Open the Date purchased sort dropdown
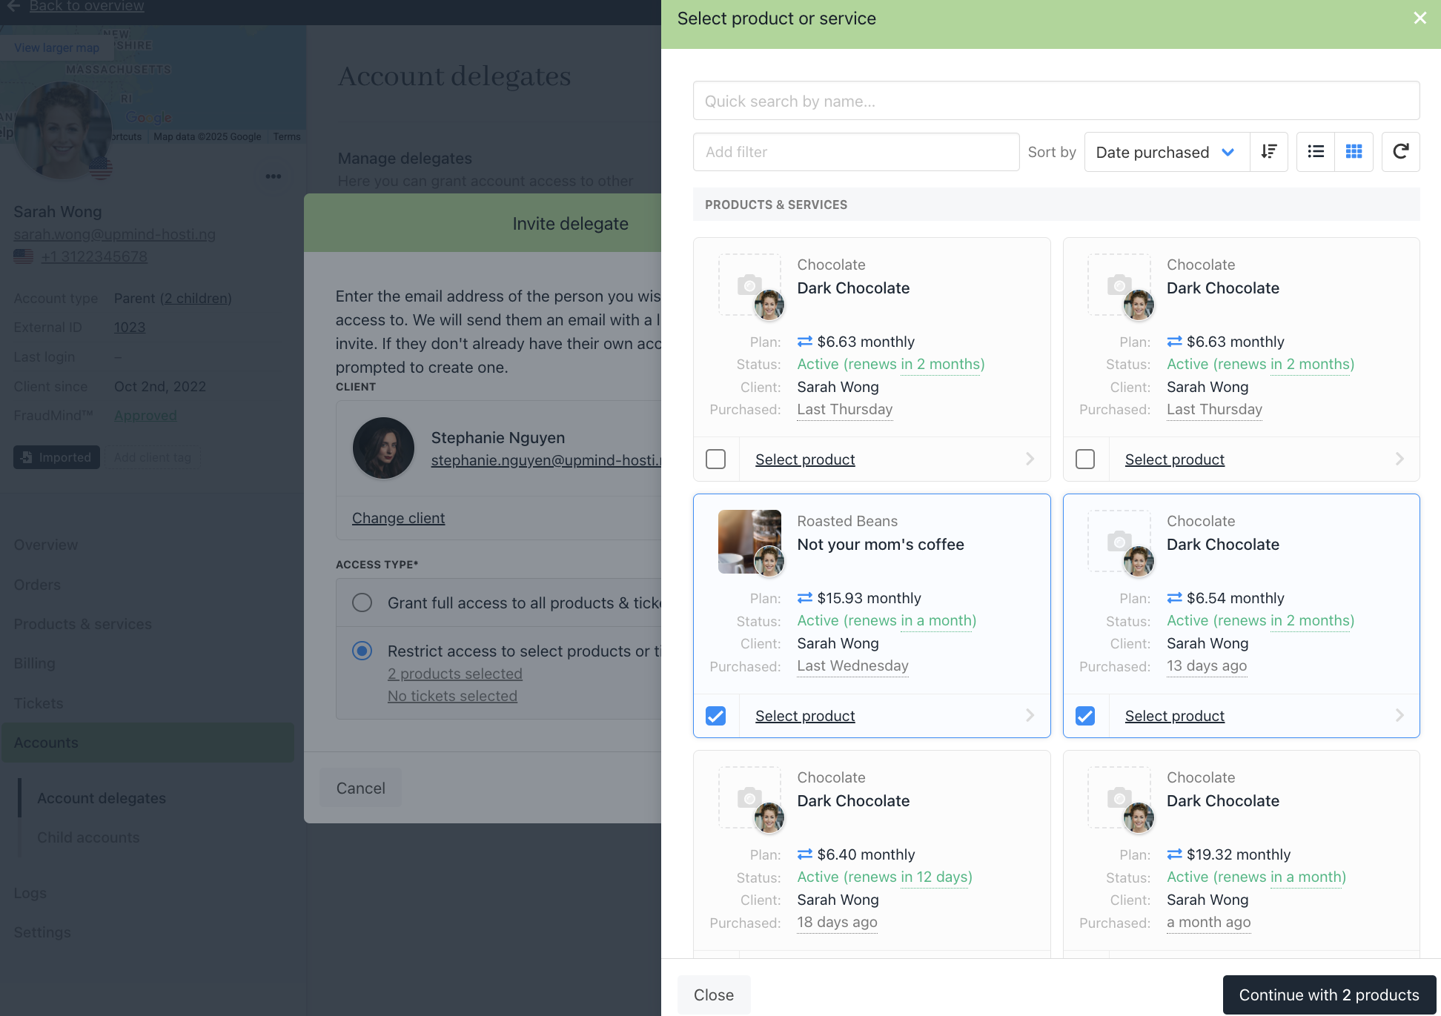Image resolution: width=1441 pixels, height=1016 pixels. click(1166, 152)
